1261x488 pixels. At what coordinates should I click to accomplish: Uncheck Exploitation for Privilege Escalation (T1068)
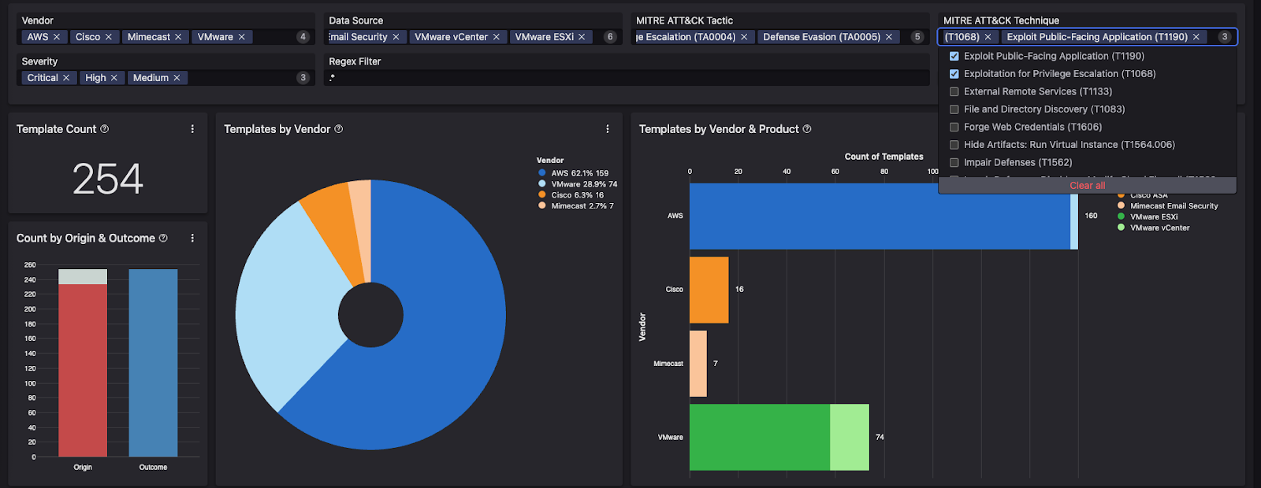[x=954, y=74]
